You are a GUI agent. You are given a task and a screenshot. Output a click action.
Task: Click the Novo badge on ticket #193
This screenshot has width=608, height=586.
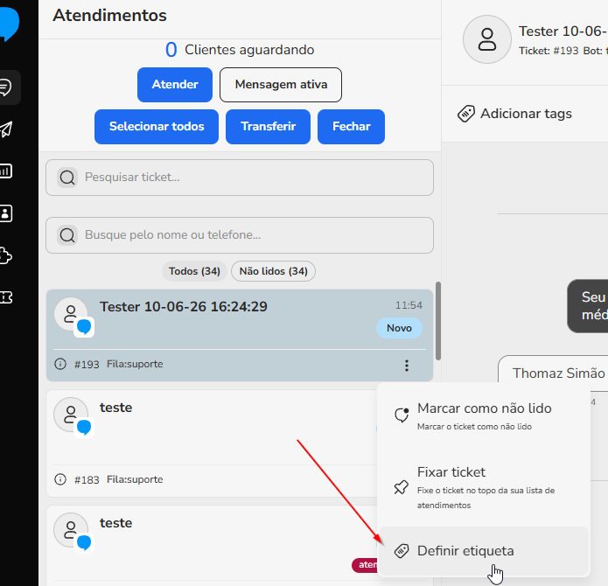(400, 328)
